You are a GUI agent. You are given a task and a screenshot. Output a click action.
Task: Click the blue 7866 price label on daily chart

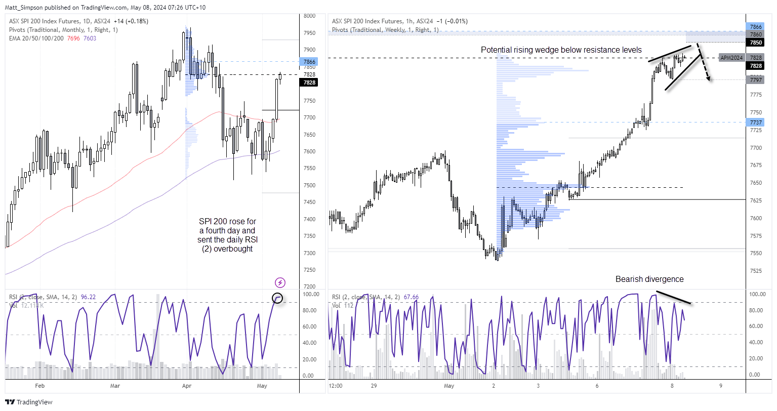pos(309,62)
